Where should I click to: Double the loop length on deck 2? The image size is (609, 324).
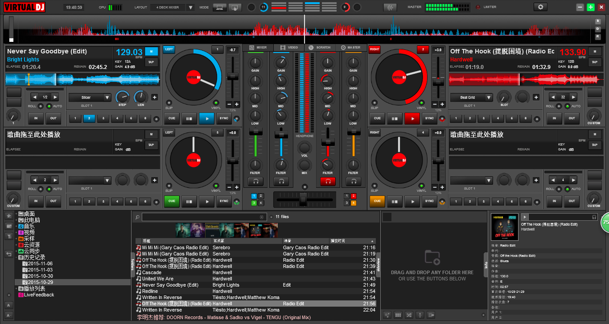click(x=574, y=97)
